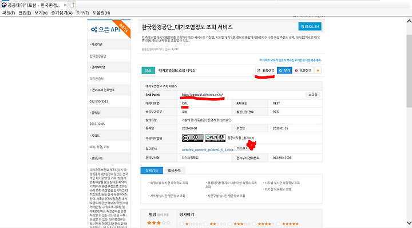Click the 한국환경공단 sidebar provider text
Viewport: 412px width, 228px height.
(98, 56)
